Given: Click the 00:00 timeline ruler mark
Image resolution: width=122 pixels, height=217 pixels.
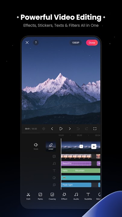Looking at the screenshot, I should [61, 135].
